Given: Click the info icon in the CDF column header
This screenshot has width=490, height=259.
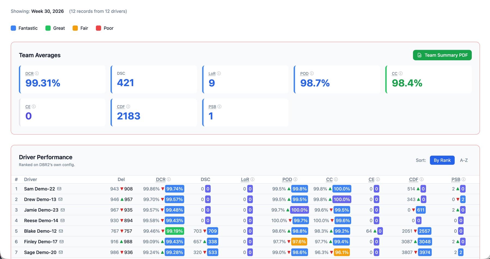Looking at the screenshot, I should pos(422,179).
